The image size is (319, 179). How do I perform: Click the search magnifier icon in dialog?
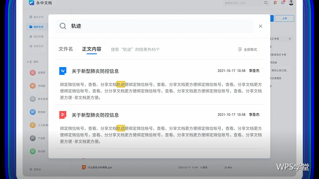coord(63,26)
